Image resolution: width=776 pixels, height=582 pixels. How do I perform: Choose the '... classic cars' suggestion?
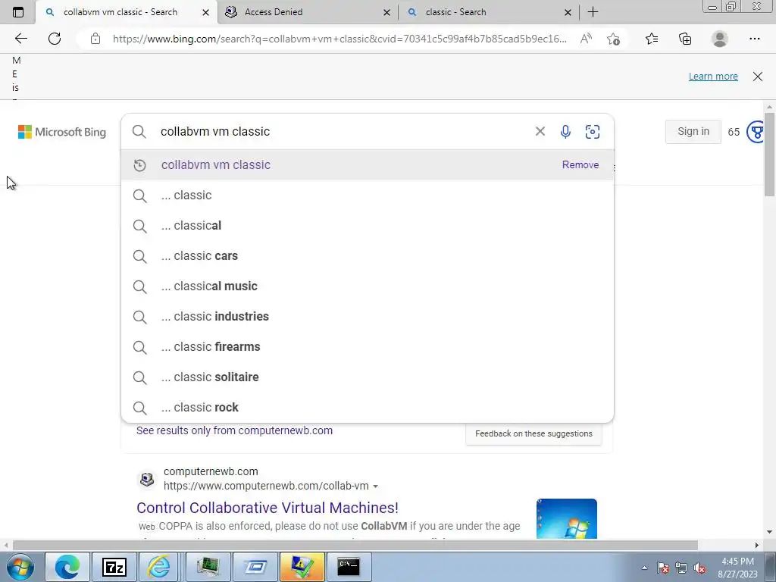click(x=368, y=256)
